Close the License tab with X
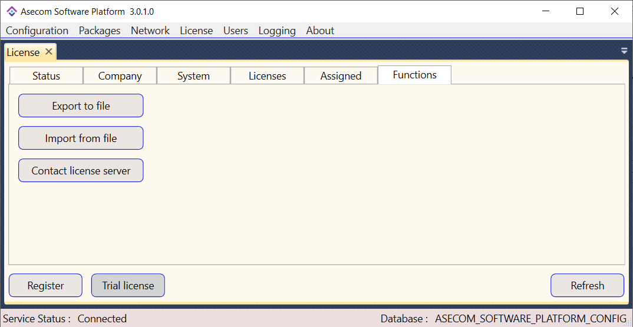Screen dimensions: 633x327 pos(49,52)
